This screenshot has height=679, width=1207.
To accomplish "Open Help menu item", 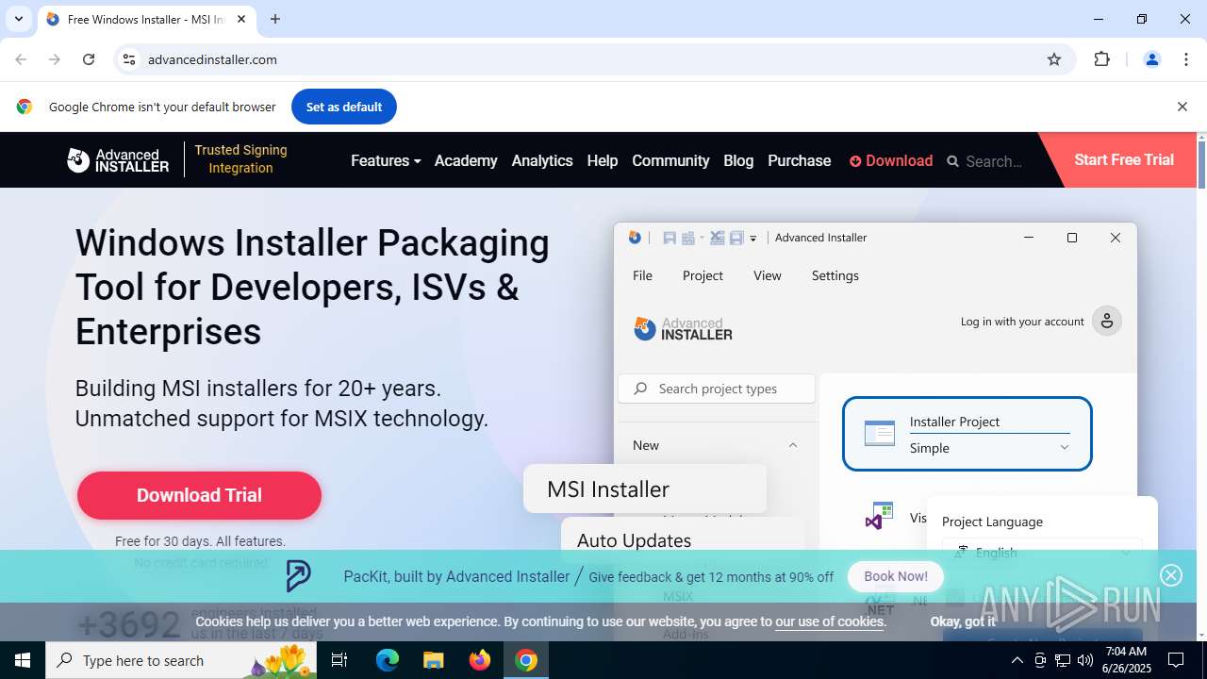I will 603,161.
